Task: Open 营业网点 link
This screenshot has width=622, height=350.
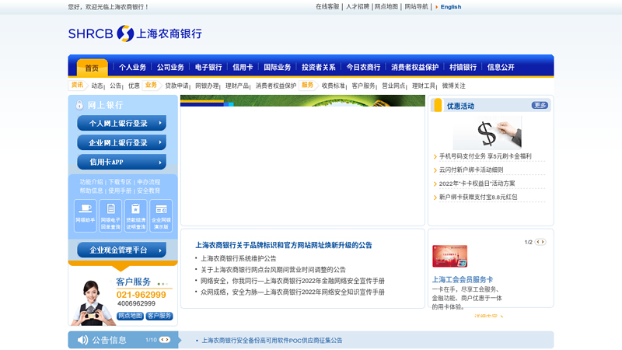Action: click(x=393, y=86)
